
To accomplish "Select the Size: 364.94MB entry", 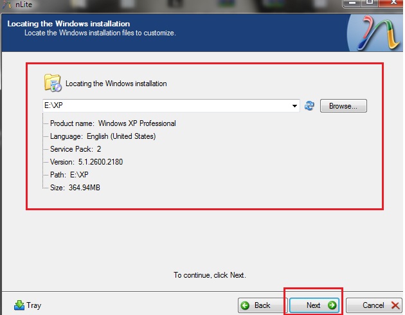I will click(x=75, y=188).
